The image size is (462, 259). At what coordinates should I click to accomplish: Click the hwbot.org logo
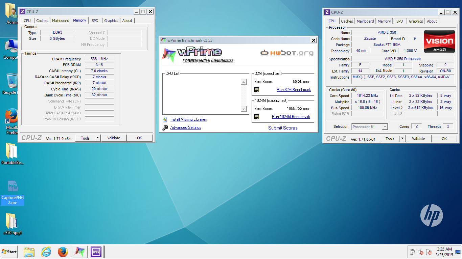[x=286, y=53]
